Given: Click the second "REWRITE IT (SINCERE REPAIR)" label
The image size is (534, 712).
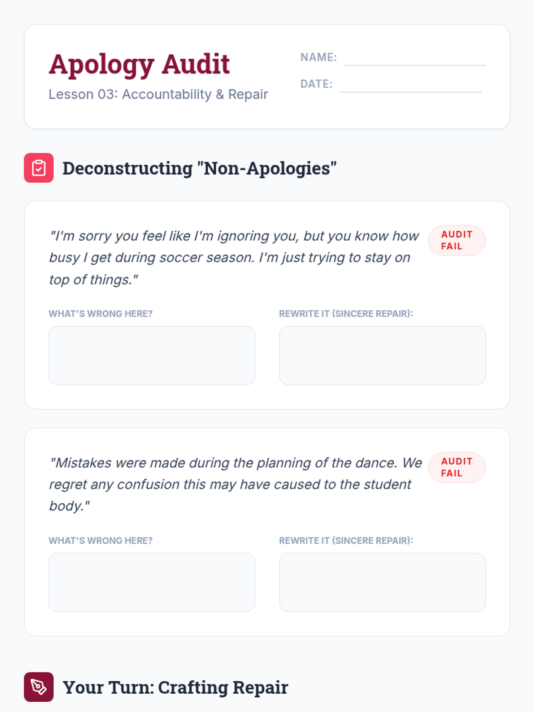Looking at the screenshot, I should tap(346, 541).
